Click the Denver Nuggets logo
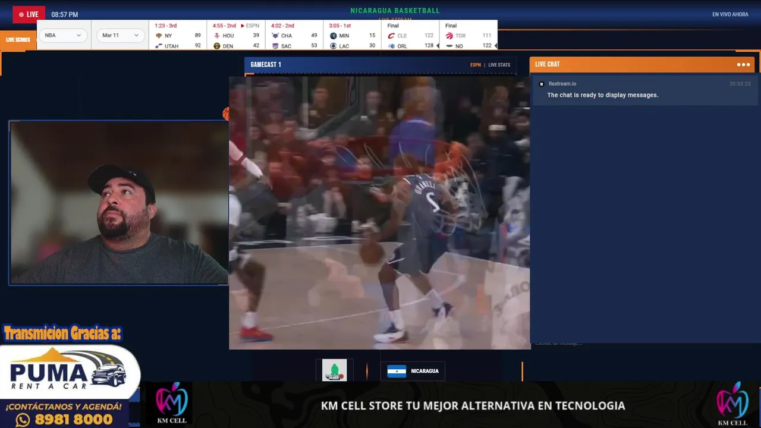The height and width of the screenshot is (428, 761). pyautogui.click(x=216, y=46)
